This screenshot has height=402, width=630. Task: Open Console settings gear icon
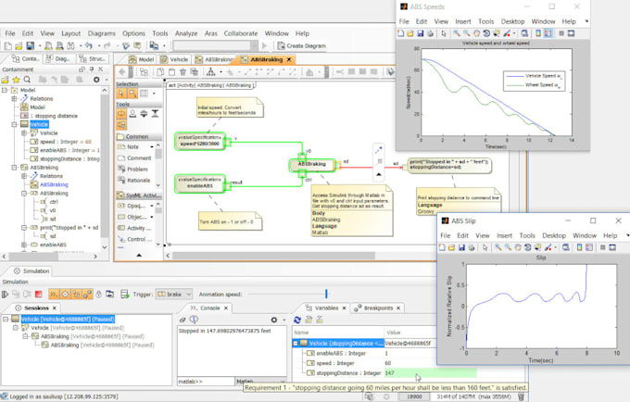pyautogui.click(x=274, y=320)
